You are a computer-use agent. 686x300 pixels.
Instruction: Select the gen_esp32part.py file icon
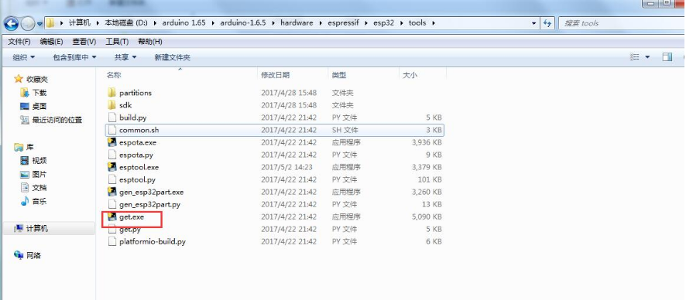[112, 204]
